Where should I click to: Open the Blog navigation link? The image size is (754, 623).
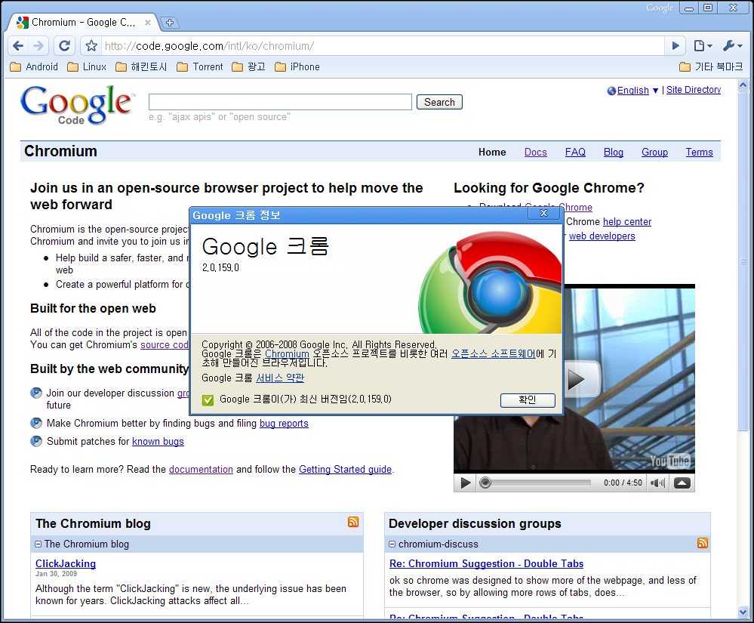click(x=614, y=152)
